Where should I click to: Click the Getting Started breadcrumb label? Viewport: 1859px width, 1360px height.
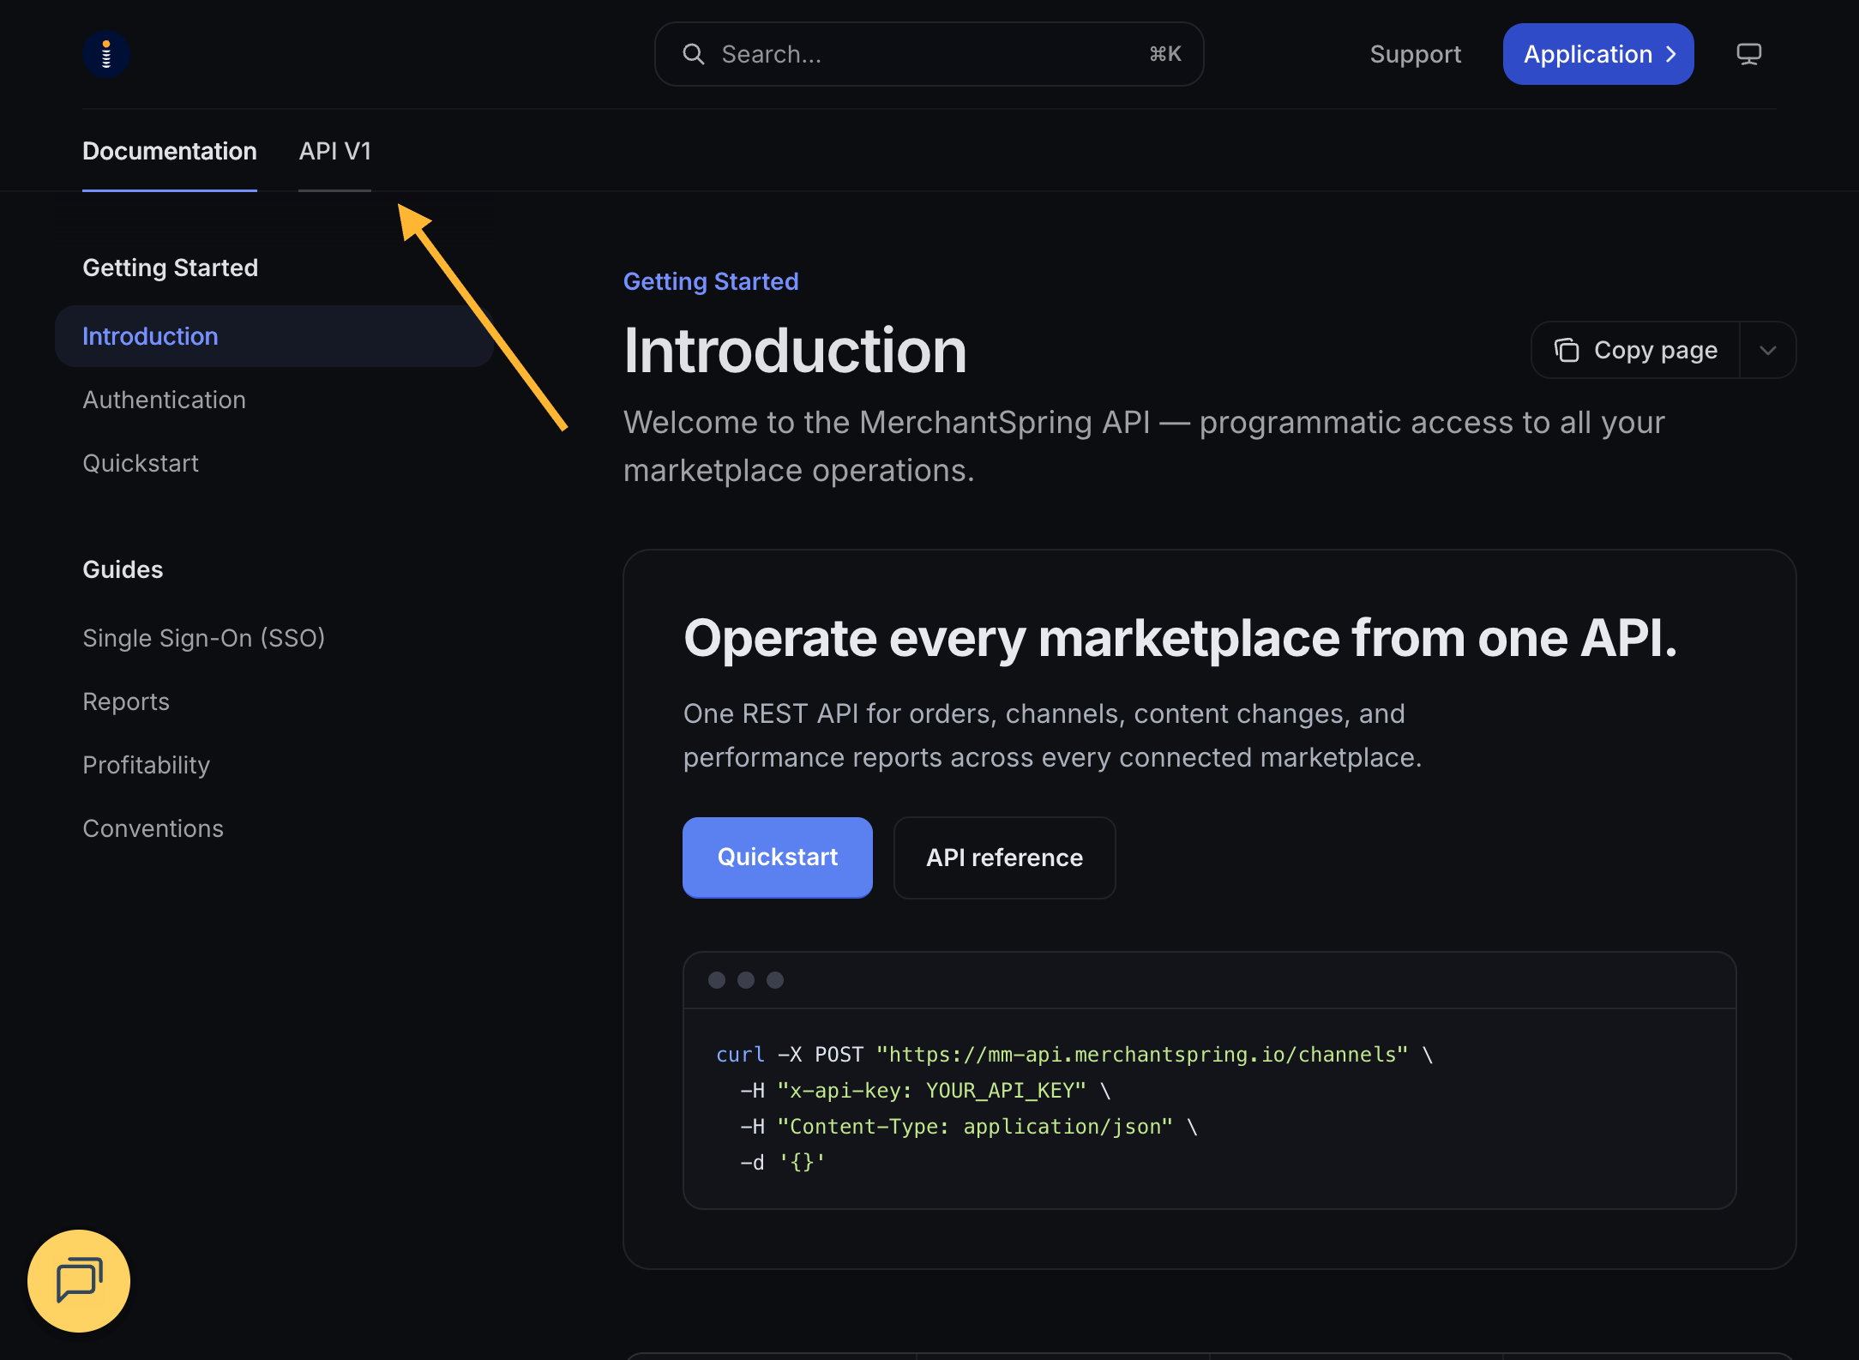(x=711, y=281)
